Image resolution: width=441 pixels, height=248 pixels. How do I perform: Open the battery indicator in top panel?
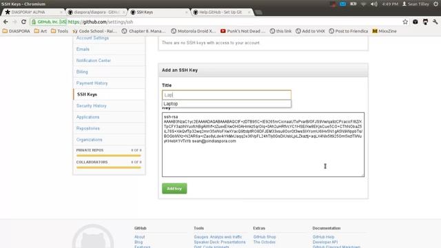coord(353,4)
